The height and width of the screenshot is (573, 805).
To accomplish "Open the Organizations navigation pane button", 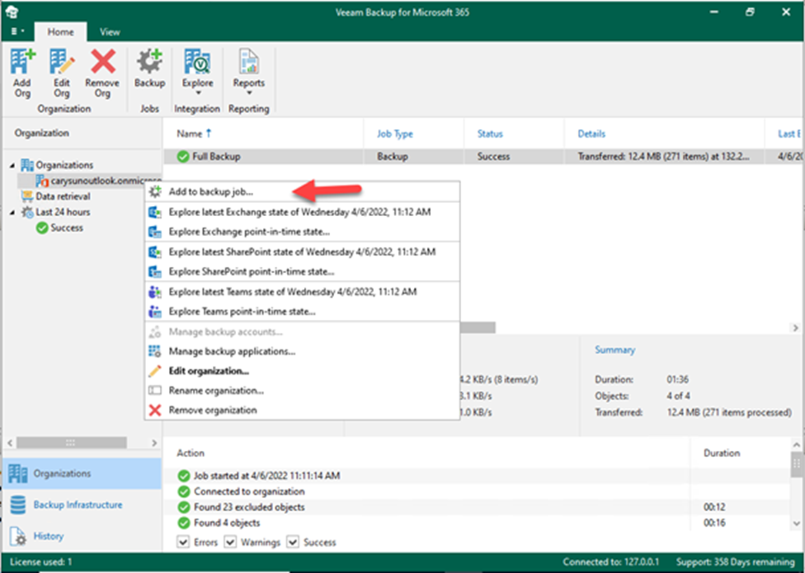I will point(82,473).
